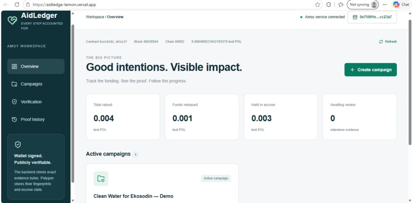Click the Good intentions headline

(x=164, y=67)
